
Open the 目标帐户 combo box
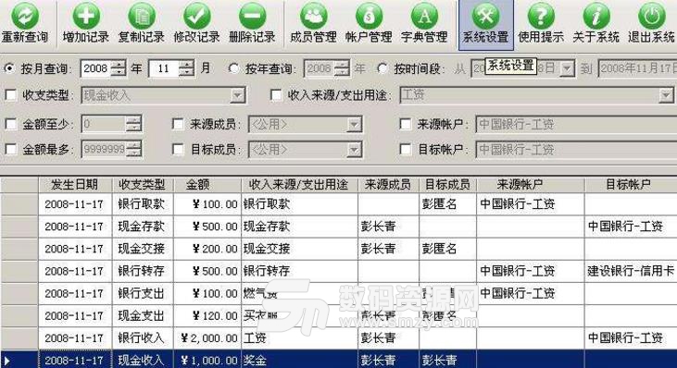click(x=576, y=149)
